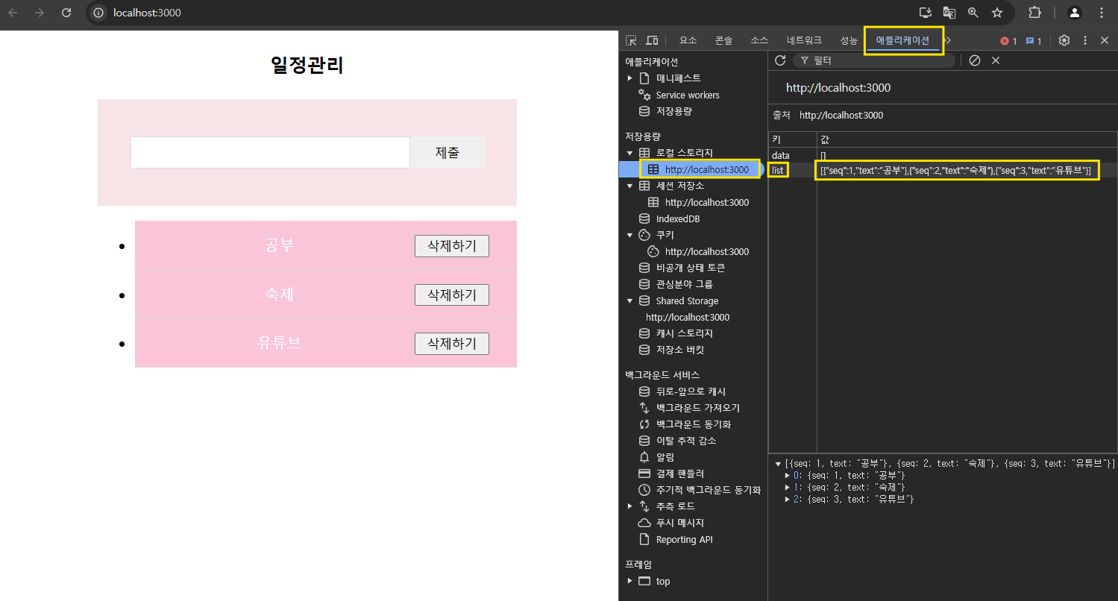The height and width of the screenshot is (601, 1118).
Task: Expand the 매니페스트 tree node
Action: 630,78
